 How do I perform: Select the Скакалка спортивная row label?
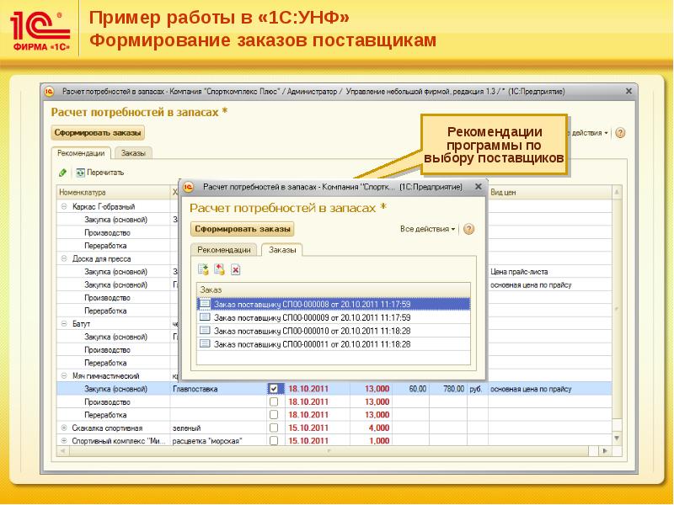coord(107,428)
